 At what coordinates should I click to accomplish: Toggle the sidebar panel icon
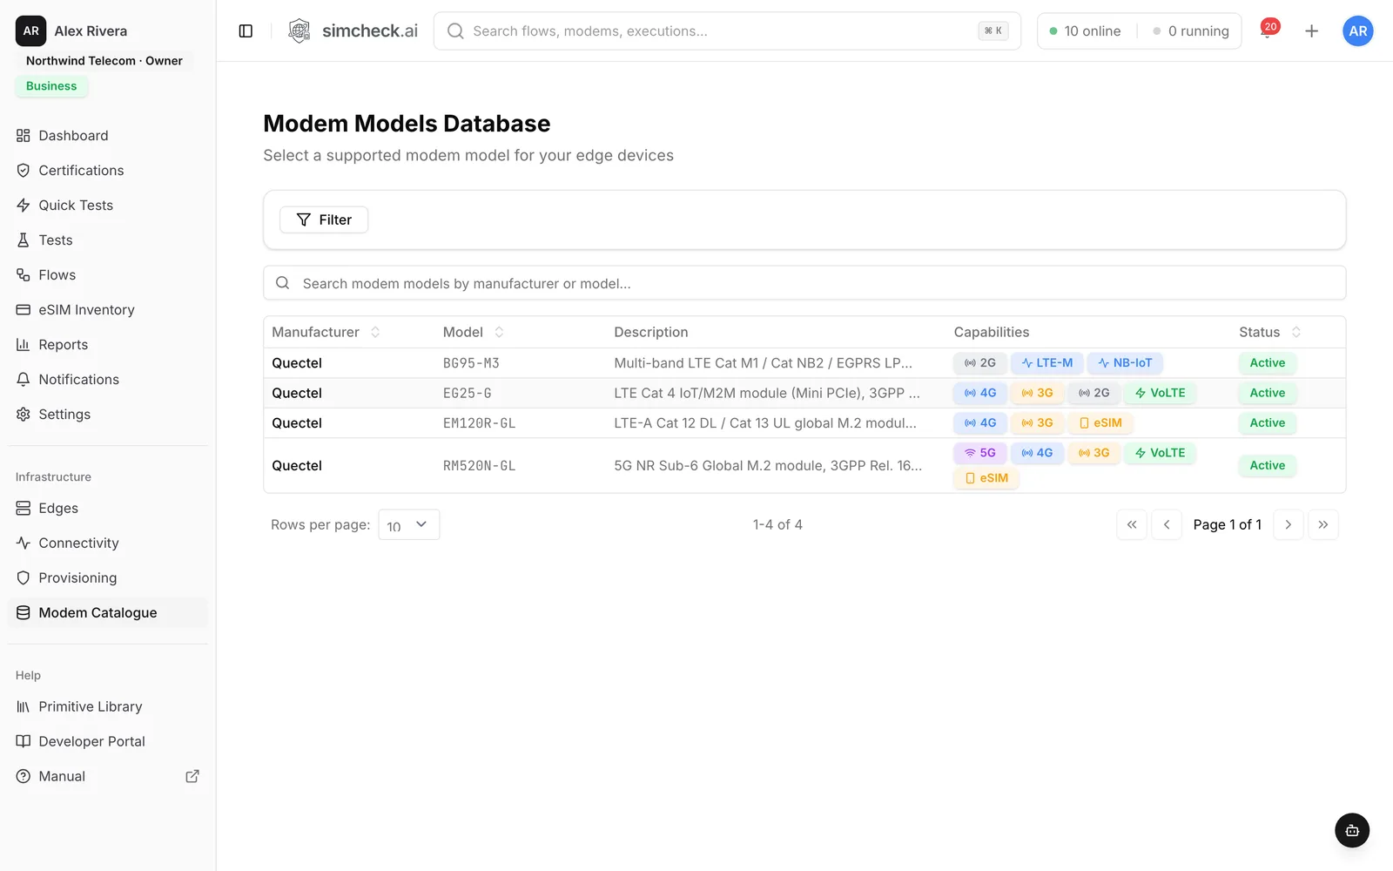(x=246, y=31)
